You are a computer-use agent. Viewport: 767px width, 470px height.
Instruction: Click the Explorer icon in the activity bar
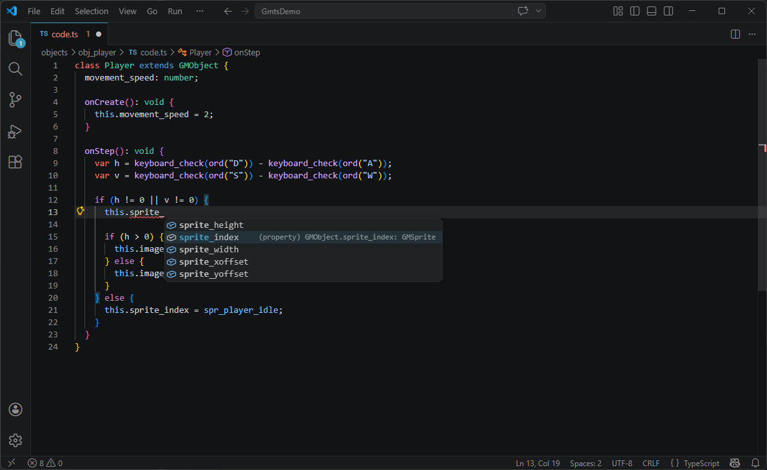[15, 37]
